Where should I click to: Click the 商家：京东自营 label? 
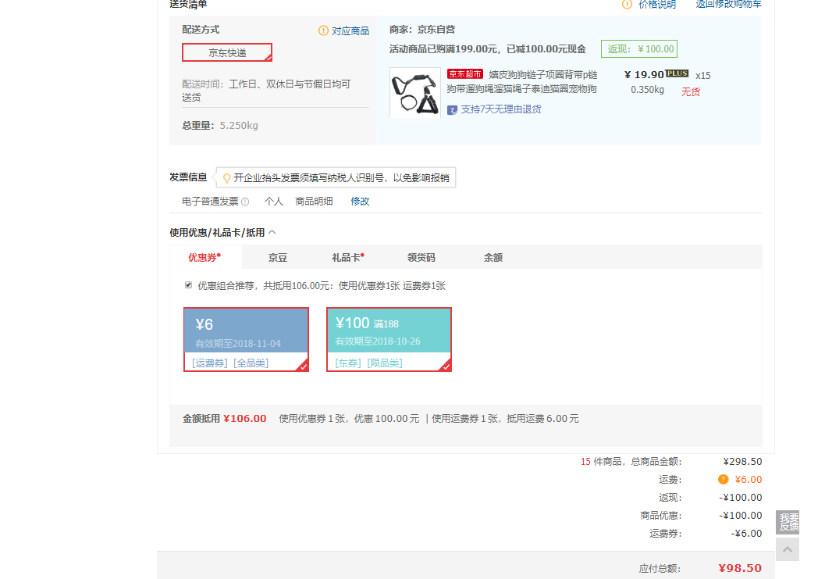coord(422,30)
